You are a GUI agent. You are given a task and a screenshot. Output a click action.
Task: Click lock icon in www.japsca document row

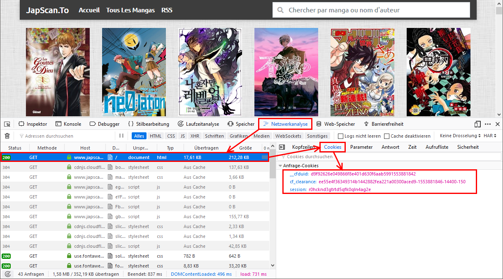click(x=69, y=157)
